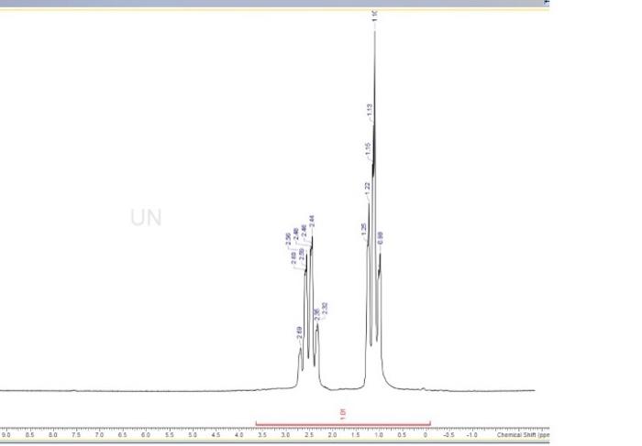Select the 2.36 peak label

pos(316,315)
